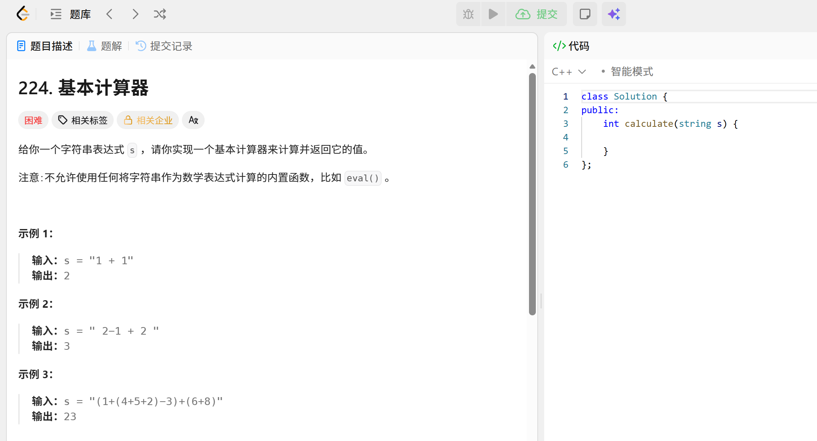
Task: Open the AI sparkle assistant icon
Action: [x=614, y=14]
